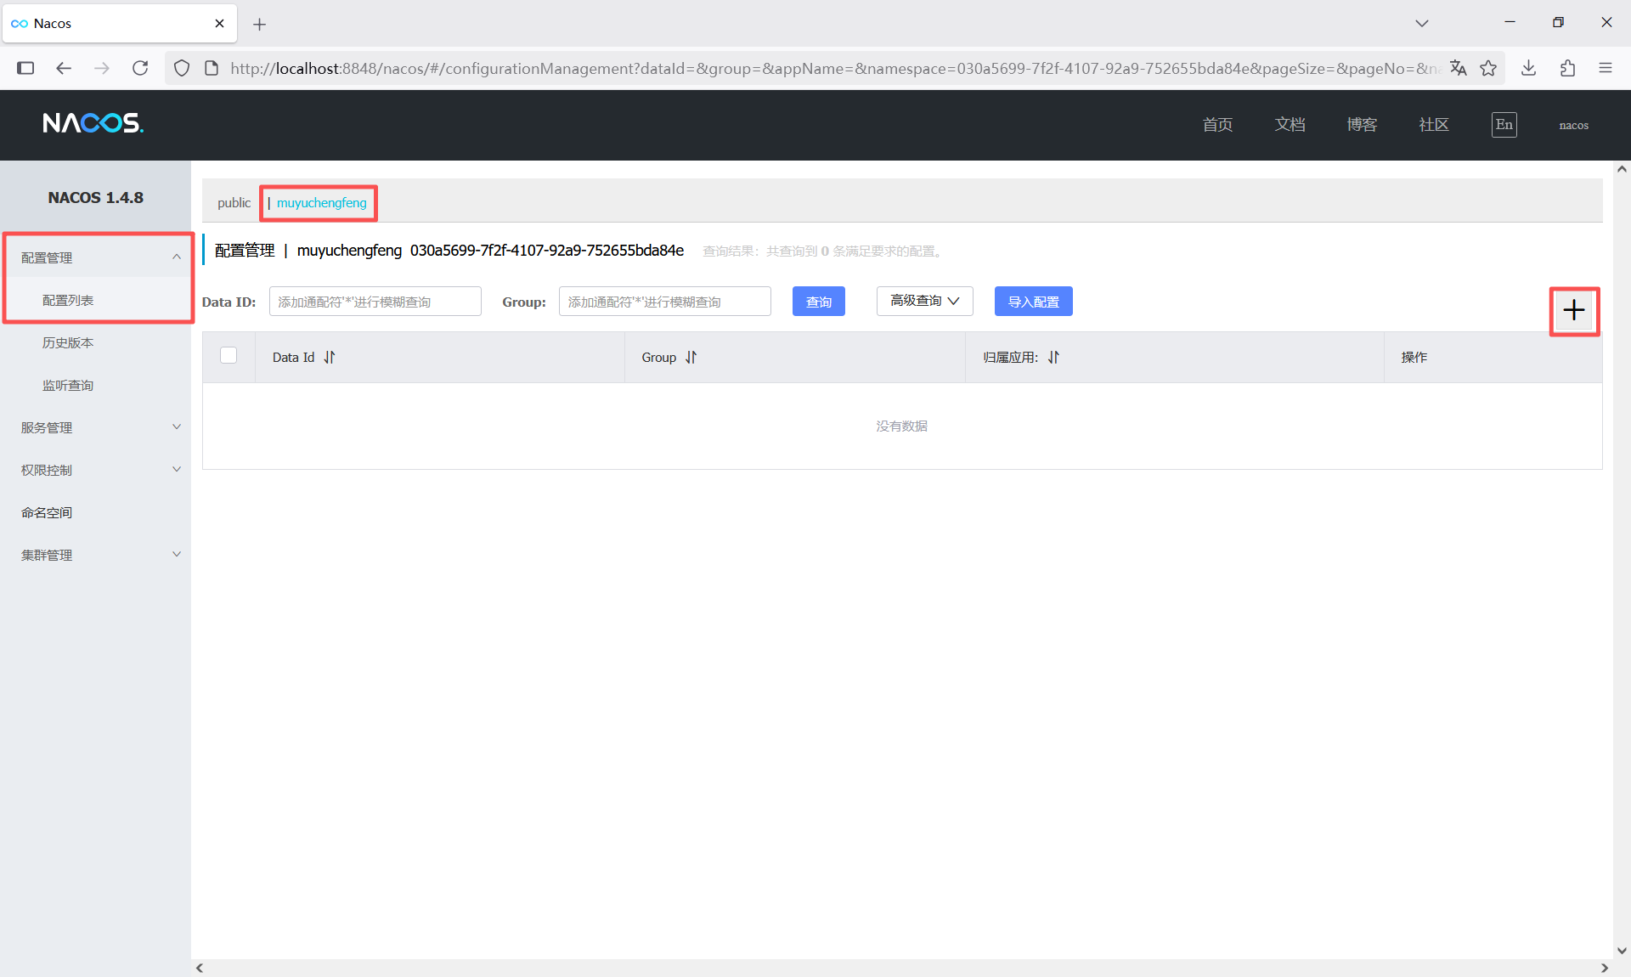Screen dimensions: 1631x977
Task: Reload the page with refresh icon
Action: point(140,68)
